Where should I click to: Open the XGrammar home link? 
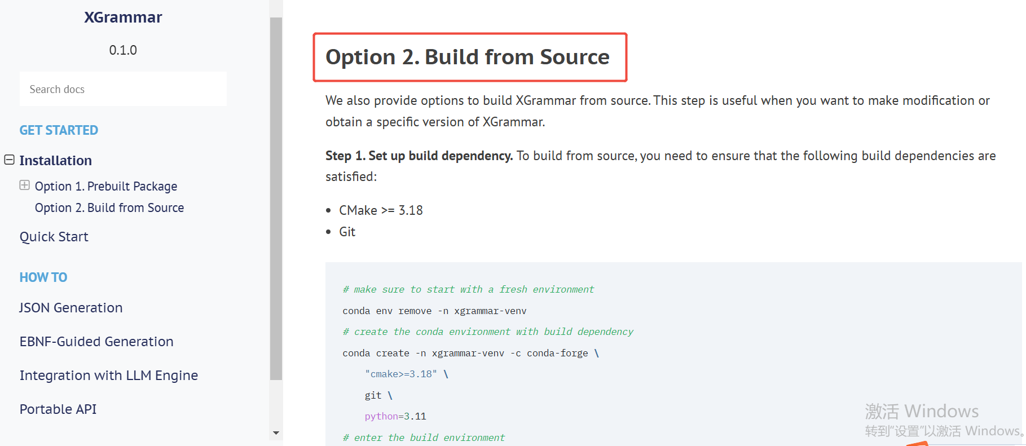point(123,17)
